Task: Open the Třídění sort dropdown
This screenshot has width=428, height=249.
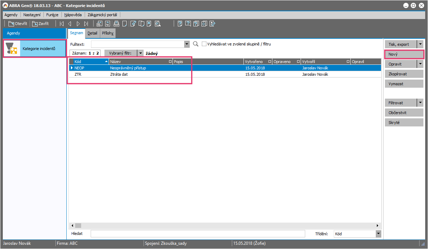Action: [379, 234]
